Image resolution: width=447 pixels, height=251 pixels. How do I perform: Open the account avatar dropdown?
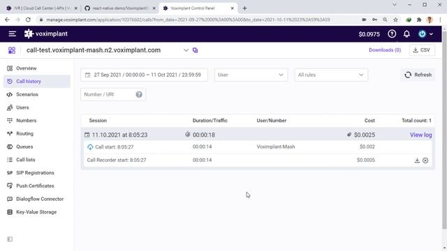[425, 34]
